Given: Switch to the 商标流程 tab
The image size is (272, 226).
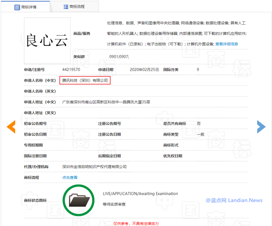Looking at the screenshot, I should point(74,7).
